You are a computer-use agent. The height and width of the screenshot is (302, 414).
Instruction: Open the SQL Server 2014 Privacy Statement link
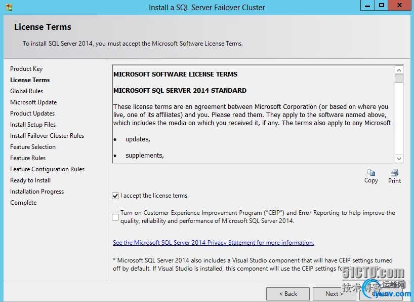[x=214, y=243]
